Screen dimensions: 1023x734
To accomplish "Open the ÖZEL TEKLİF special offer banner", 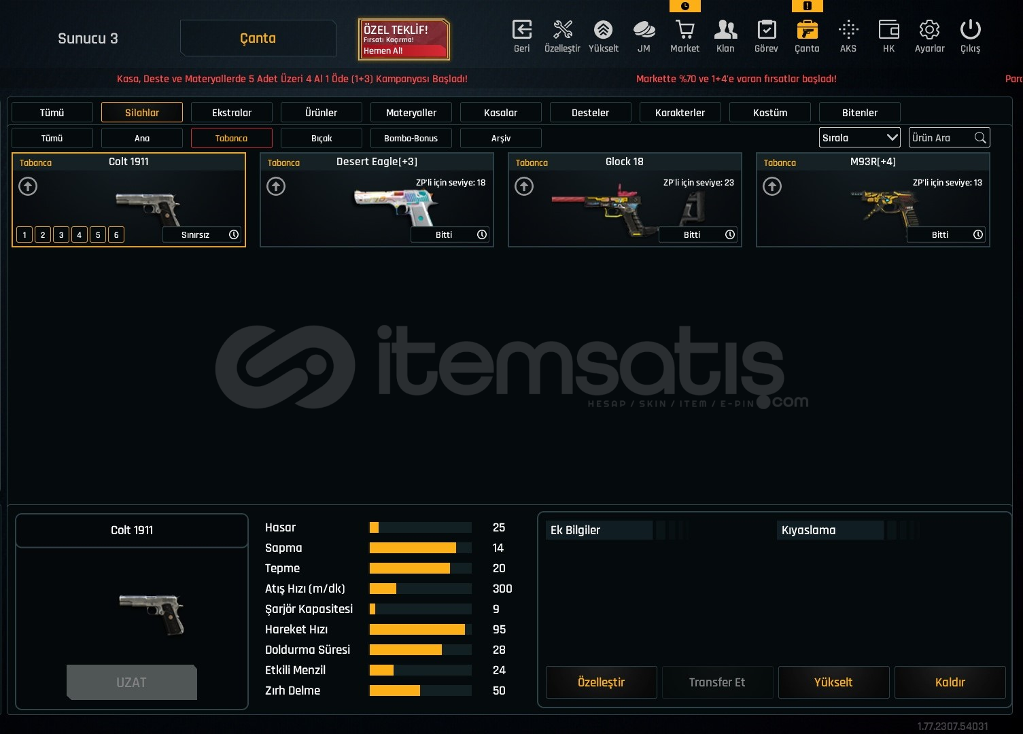I will tap(404, 39).
